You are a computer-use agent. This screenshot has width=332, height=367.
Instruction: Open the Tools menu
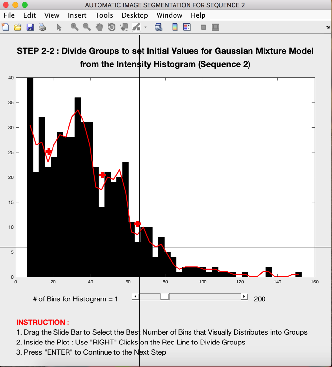pos(104,15)
